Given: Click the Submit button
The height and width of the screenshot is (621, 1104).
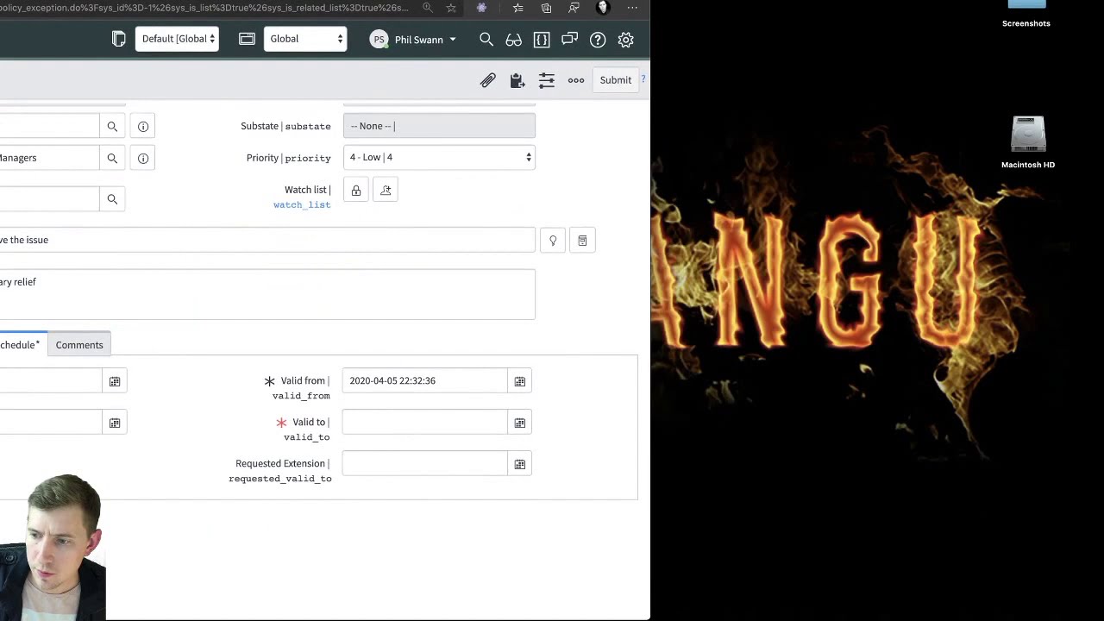Looking at the screenshot, I should pyautogui.click(x=615, y=79).
